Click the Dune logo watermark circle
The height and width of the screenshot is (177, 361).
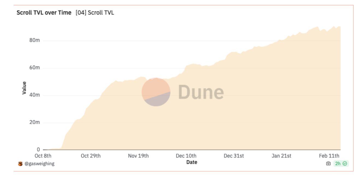(x=156, y=92)
